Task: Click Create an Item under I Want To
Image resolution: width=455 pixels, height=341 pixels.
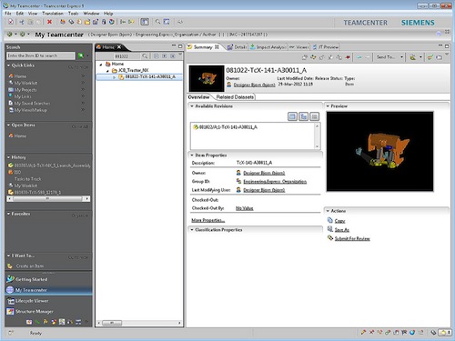Action: [x=30, y=266]
